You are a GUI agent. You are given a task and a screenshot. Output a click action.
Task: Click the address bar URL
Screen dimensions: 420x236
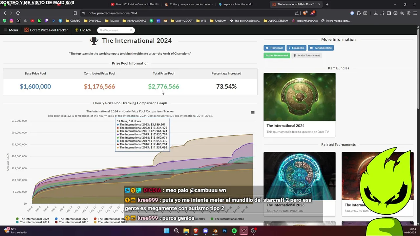(x=113, y=13)
